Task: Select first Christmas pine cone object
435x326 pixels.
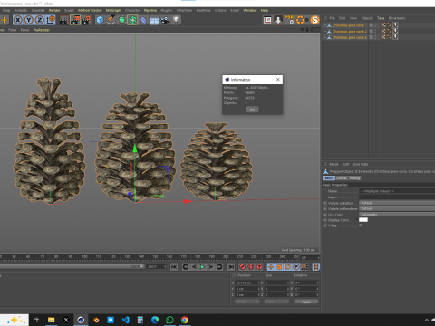Action: 348,25
